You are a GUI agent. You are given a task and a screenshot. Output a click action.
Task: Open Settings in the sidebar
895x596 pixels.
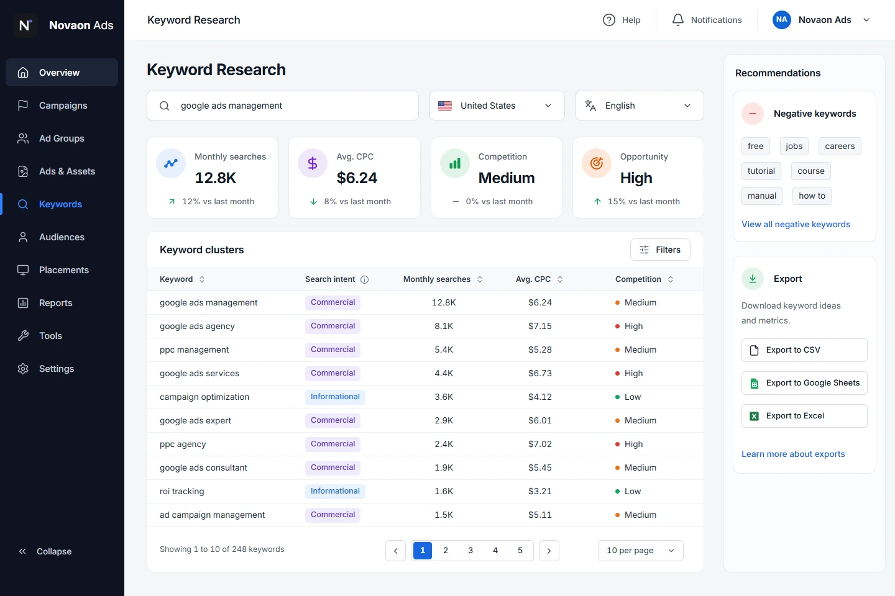tap(62, 369)
